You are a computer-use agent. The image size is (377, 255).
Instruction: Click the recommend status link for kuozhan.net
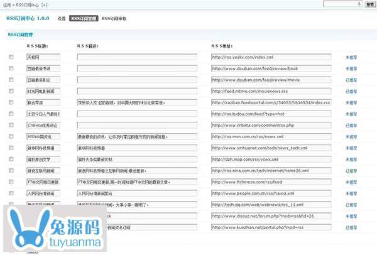(351, 227)
